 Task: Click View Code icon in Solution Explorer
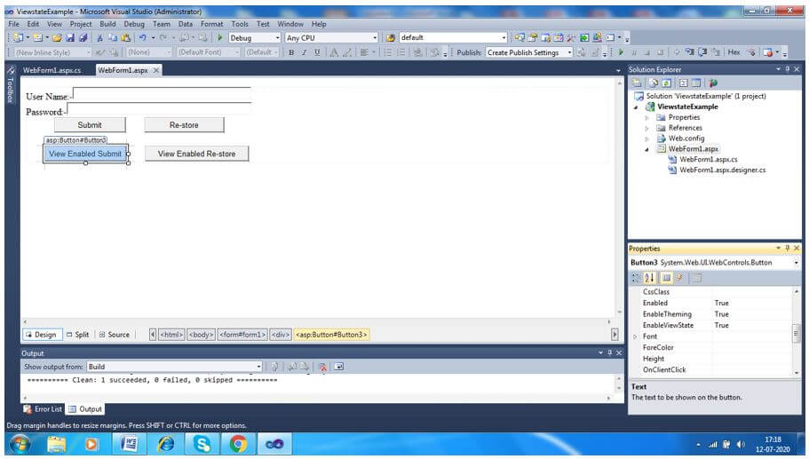pyautogui.click(x=684, y=83)
